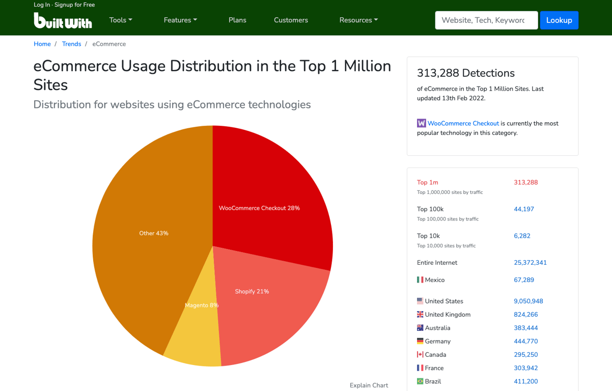
Task: Click the Mexico flag icon
Action: tap(420, 280)
